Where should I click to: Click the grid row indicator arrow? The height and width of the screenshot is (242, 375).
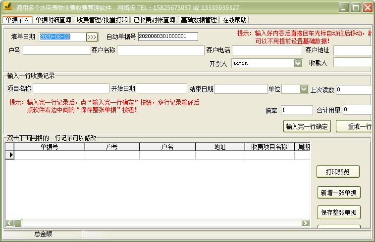click(9, 155)
